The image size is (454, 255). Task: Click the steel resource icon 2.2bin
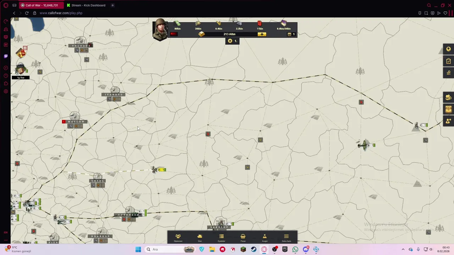(x=239, y=25)
